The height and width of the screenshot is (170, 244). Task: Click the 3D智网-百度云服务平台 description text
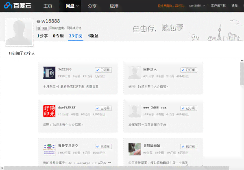tap(147, 125)
